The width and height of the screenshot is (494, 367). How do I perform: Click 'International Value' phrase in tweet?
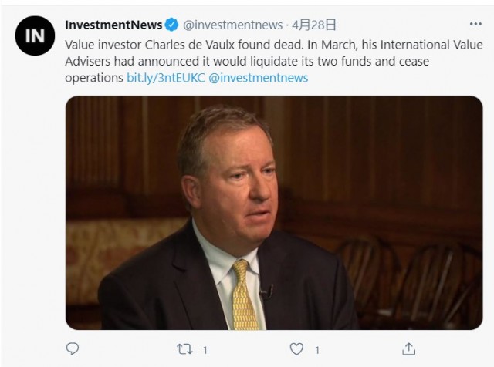[431, 45]
